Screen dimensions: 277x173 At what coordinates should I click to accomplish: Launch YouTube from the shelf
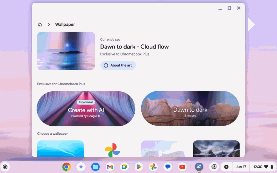[183, 167]
